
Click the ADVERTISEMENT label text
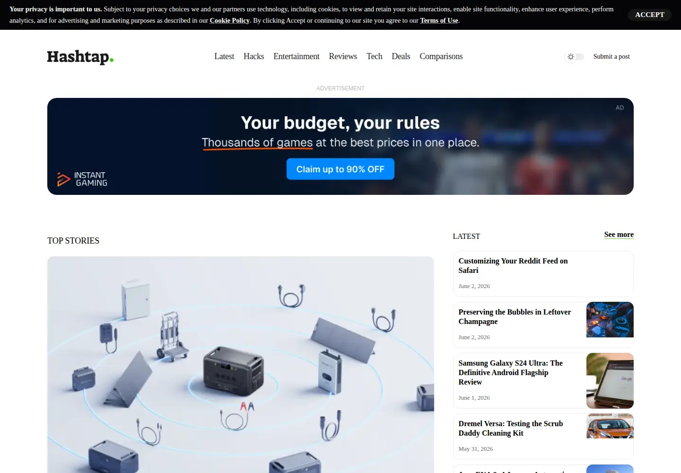340,88
